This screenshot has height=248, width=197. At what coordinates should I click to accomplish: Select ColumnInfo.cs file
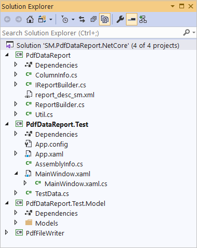click(x=56, y=75)
